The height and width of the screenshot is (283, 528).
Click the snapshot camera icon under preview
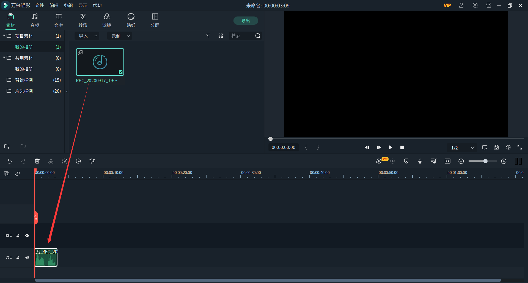[x=496, y=148]
